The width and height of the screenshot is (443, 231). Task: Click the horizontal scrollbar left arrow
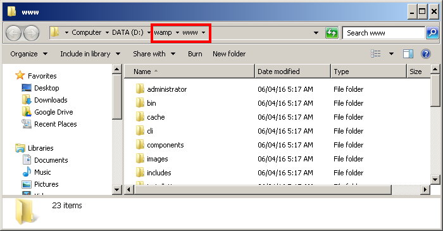pos(129,189)
